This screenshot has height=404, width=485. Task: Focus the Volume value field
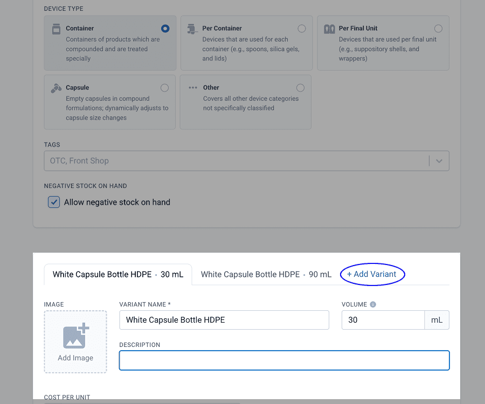[x=383, y=320]
